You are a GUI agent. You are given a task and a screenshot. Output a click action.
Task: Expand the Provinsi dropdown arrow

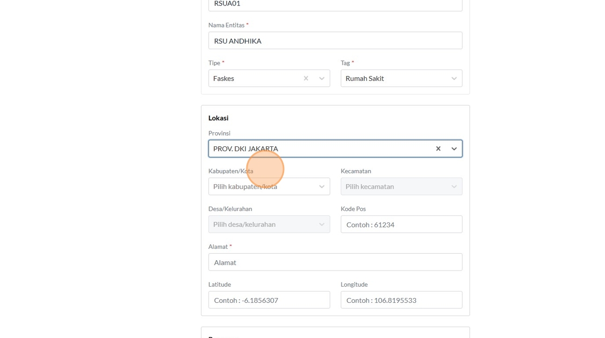point(454,148)
